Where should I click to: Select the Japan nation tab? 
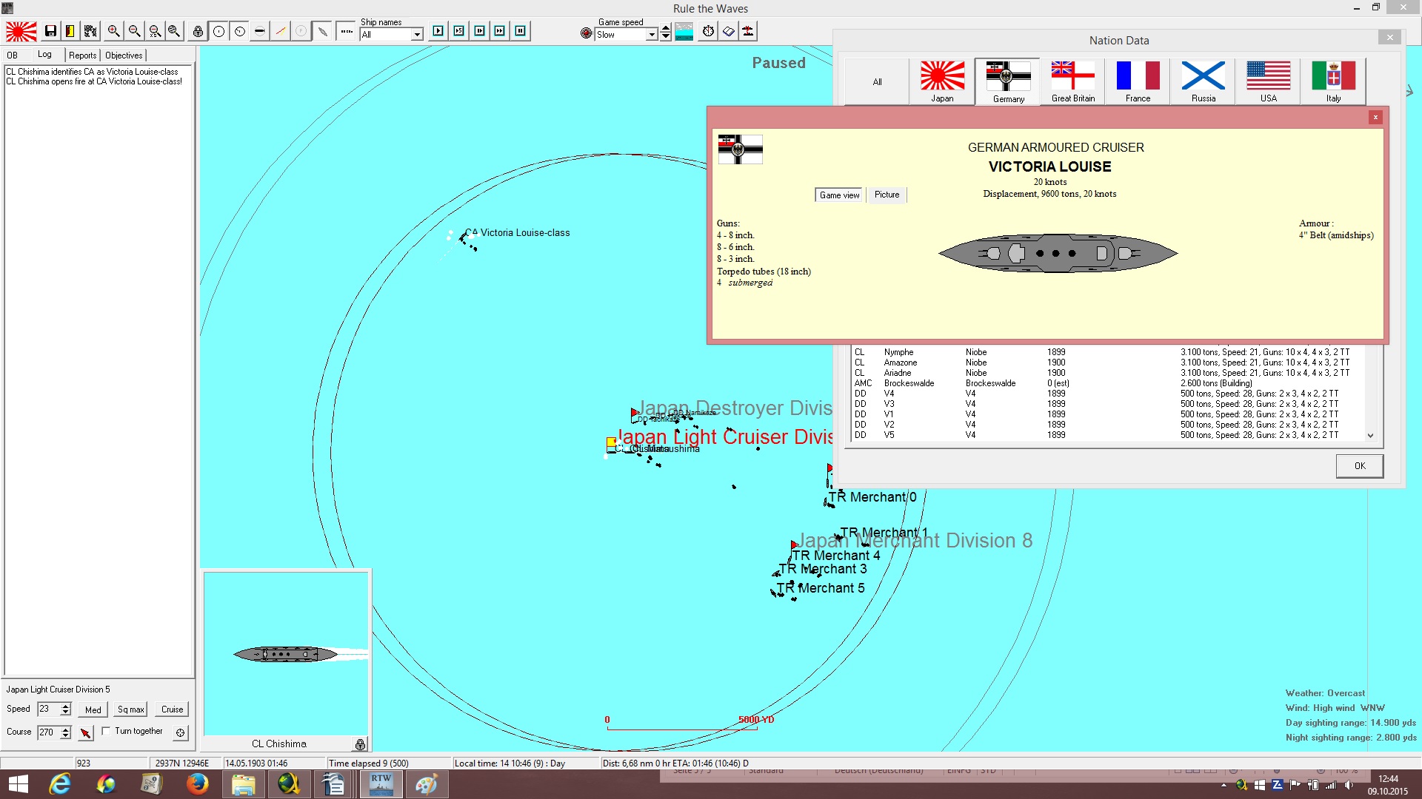point(942,81)
